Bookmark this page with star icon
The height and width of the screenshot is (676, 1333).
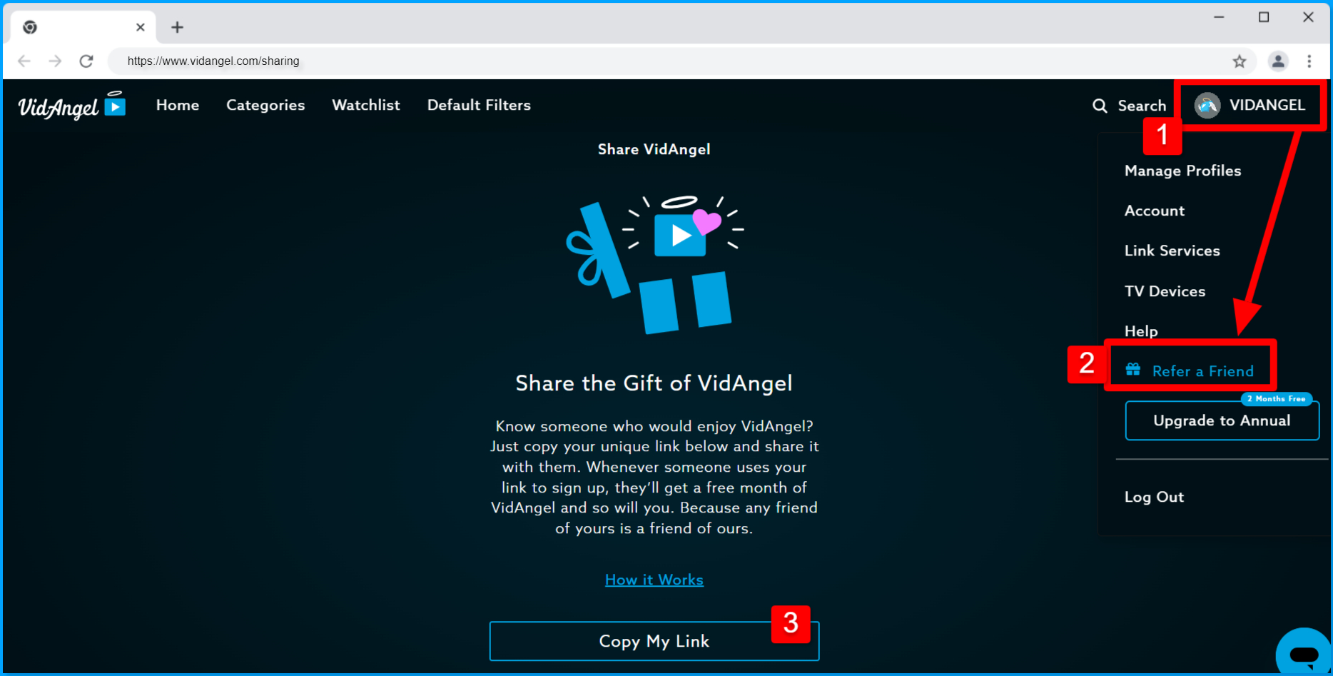pos(1240,61)
